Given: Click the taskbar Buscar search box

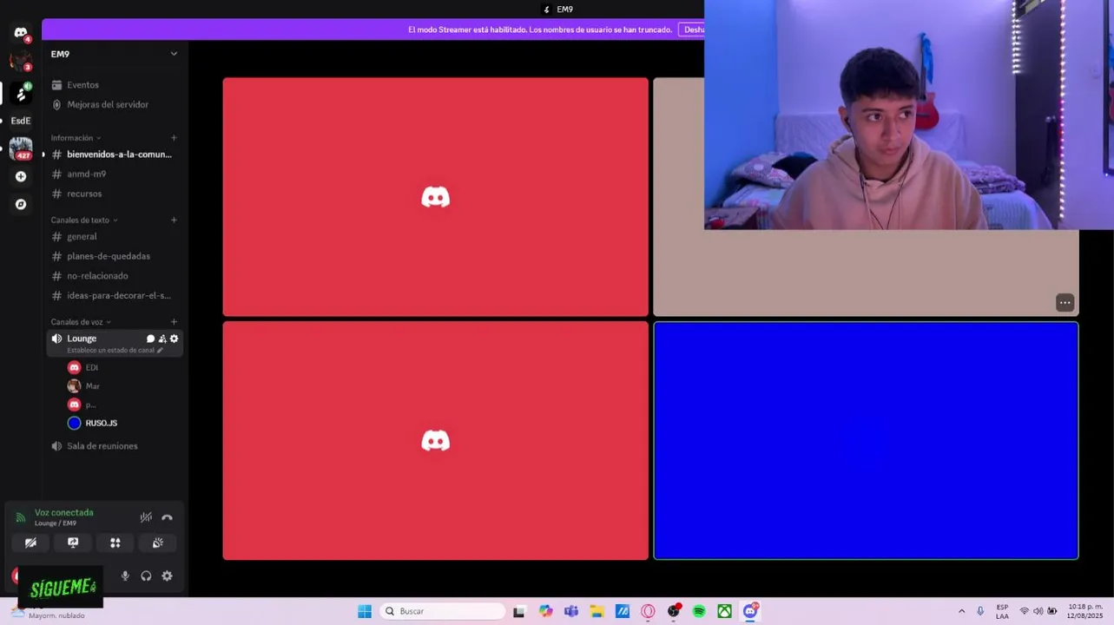Looking at the screenshot, I should (443, 611).
